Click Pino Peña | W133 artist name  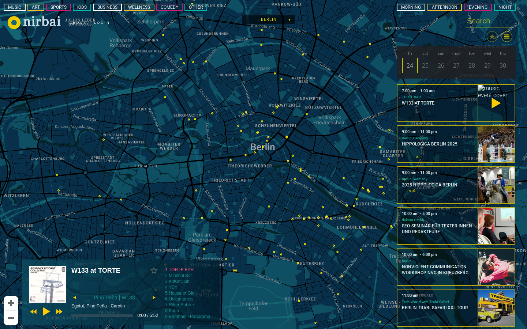coord(114,298)
